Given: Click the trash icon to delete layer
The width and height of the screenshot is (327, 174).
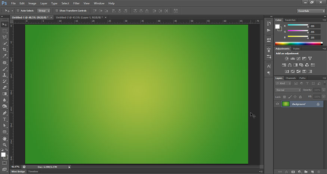Looking at the screenshot, I should pos(318,172).
